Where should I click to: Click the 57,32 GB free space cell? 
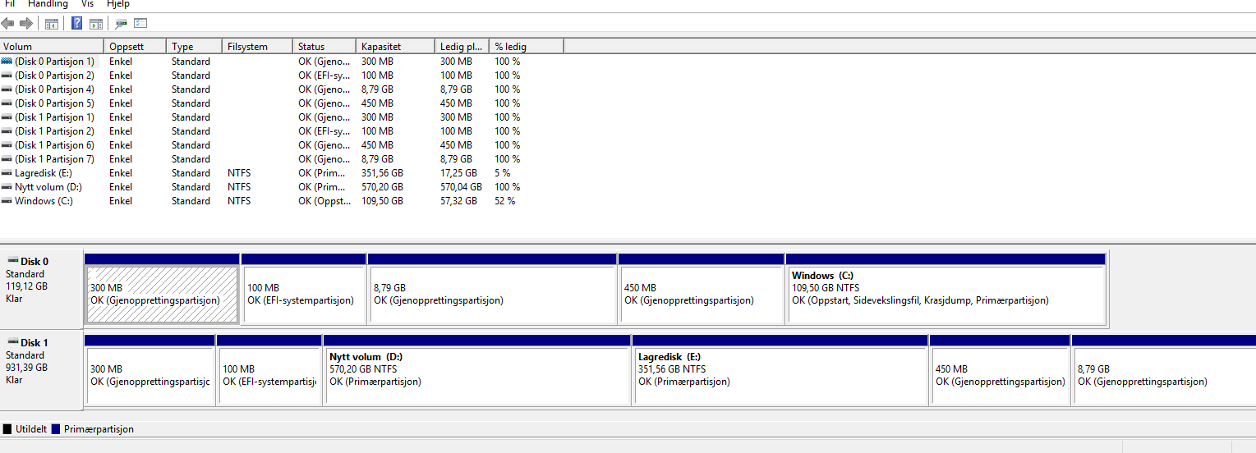coord(458,201)
